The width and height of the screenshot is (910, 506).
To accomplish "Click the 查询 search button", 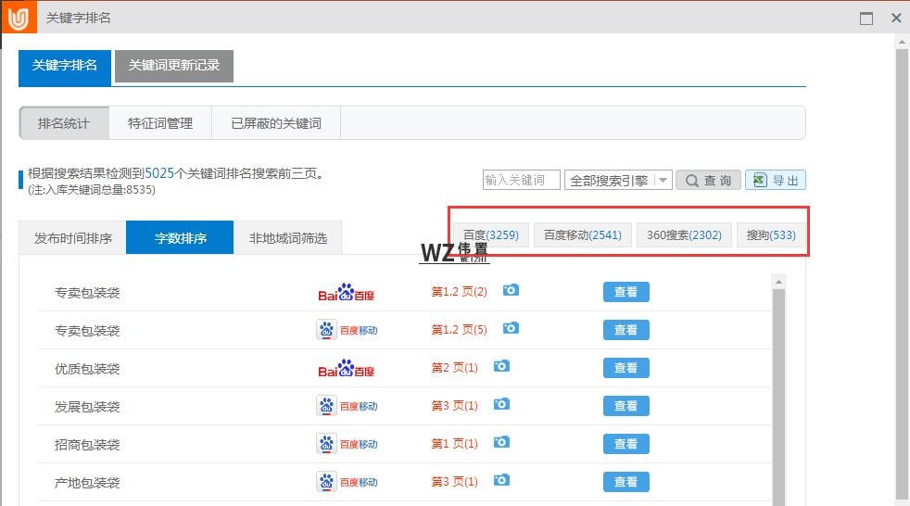I will coord(708,181).
